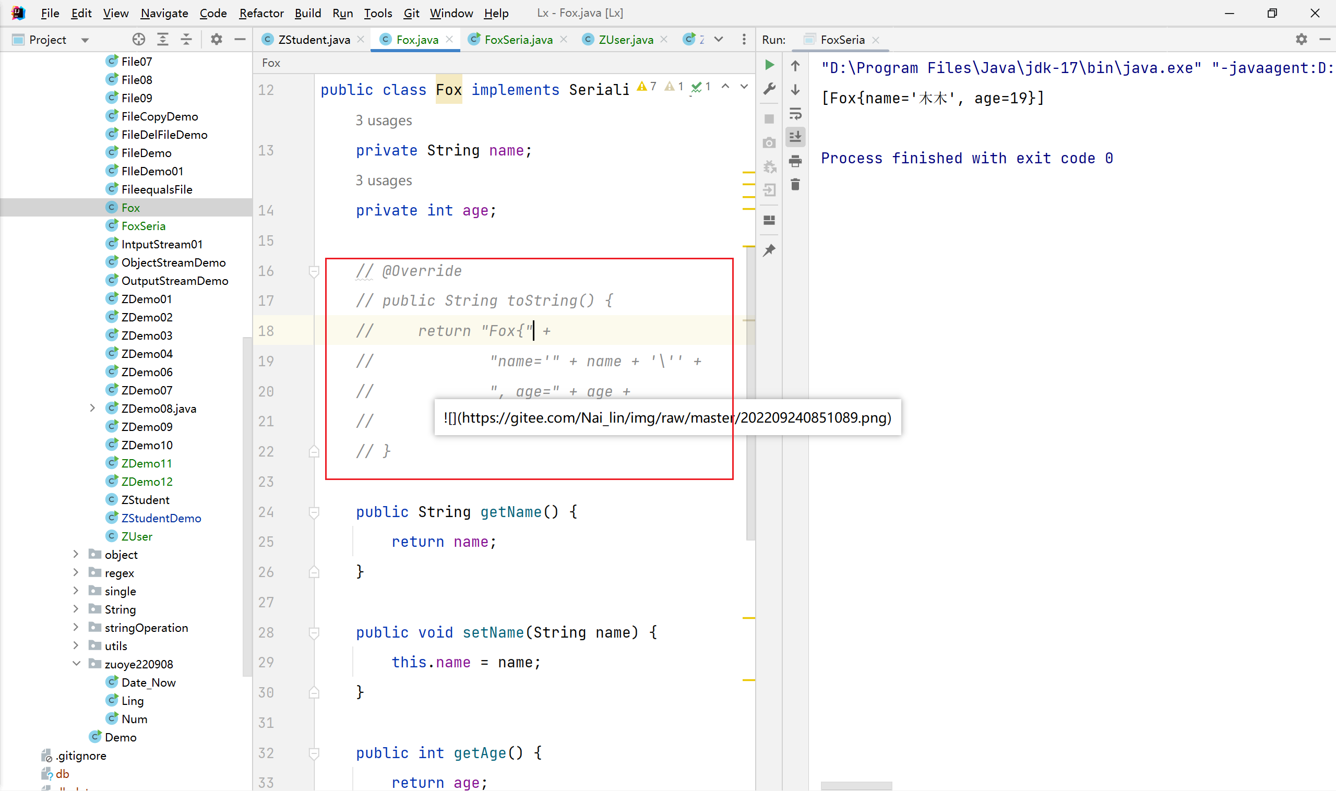Open the Project view dropdown
Screen dimensions: 1336x791
[85, 40]
